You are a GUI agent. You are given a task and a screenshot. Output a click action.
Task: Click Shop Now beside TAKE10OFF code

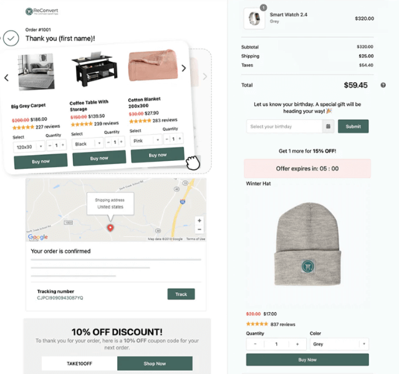[x=155, y=363]
